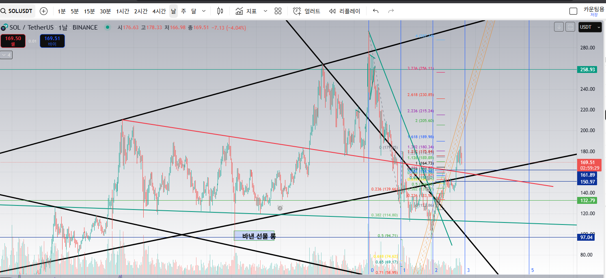606x278 pixels.
Task: Click the 2.618 (230.85) Fibonacci level label
Action: click(420, 95)
